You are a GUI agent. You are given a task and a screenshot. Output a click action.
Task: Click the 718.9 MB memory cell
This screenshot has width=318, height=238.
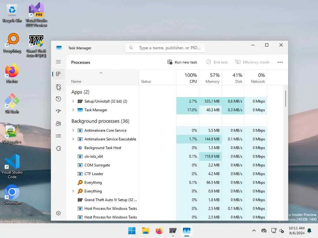pyautogui.click(x=211, y=156)
